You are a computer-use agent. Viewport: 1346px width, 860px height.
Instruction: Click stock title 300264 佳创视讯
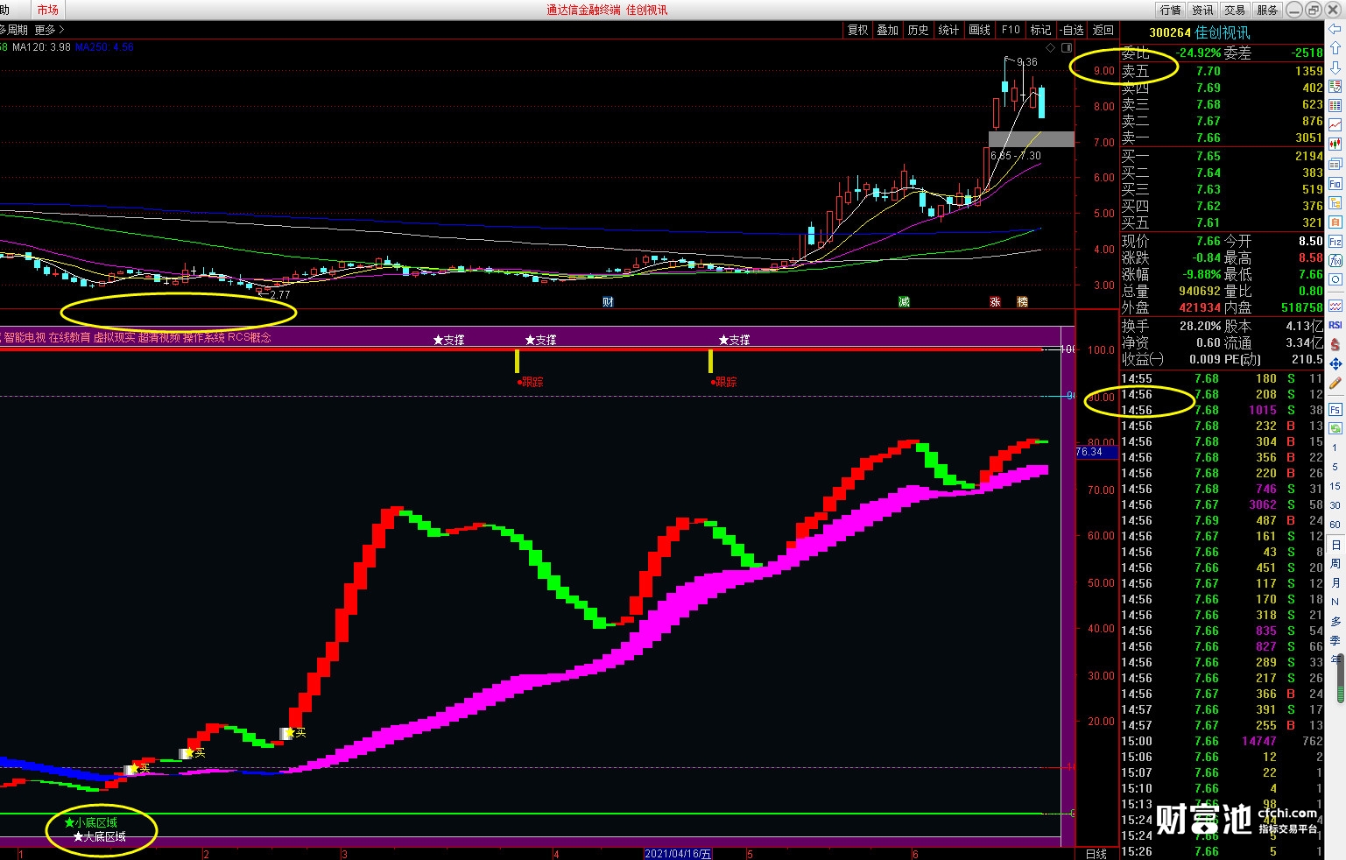click(1199, 32)
